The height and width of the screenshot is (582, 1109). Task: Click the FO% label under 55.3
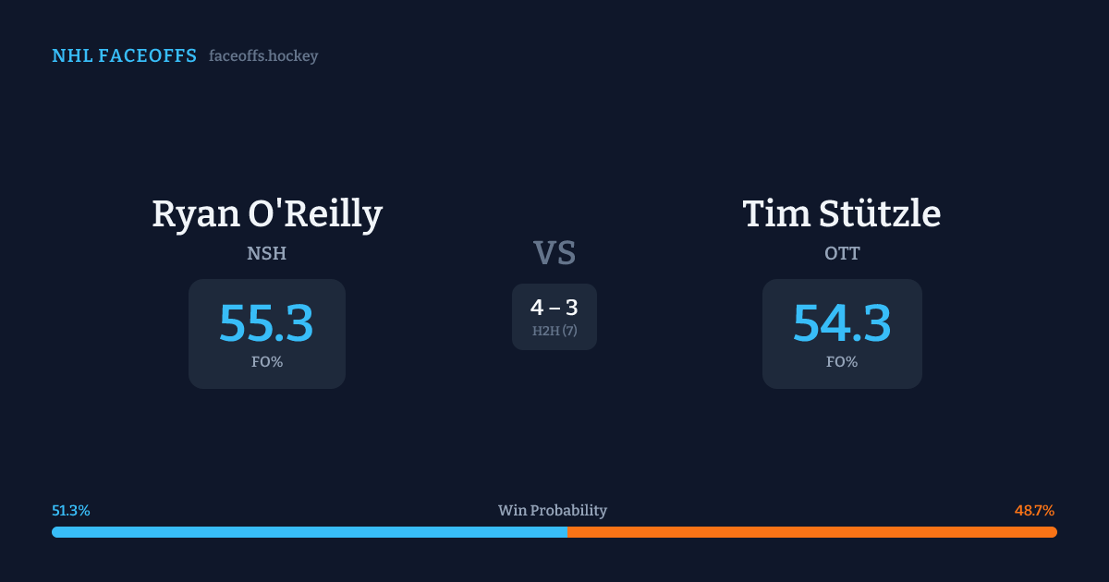pyautogui.click(x=266, y=362)
